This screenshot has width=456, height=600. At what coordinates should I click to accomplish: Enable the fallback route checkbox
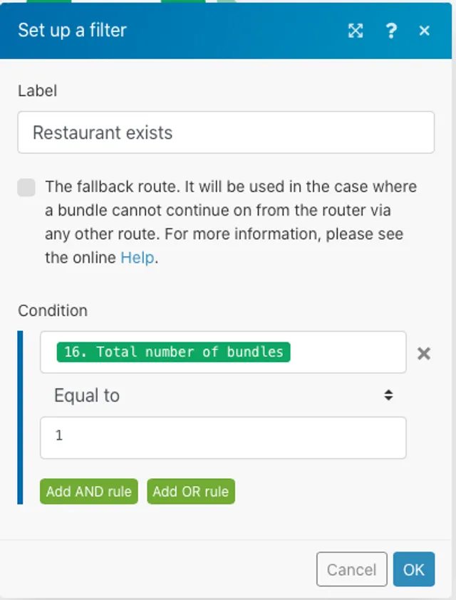pos(26,188)
